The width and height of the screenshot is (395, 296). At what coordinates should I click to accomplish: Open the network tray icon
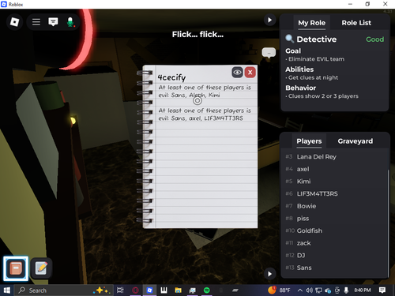[x=318, y=290]
